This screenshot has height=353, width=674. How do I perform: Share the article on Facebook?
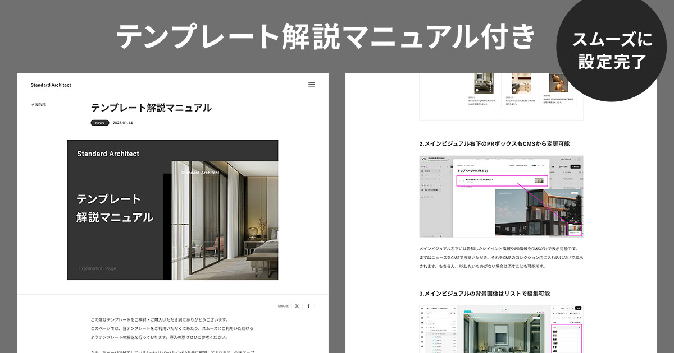[308, 306]
